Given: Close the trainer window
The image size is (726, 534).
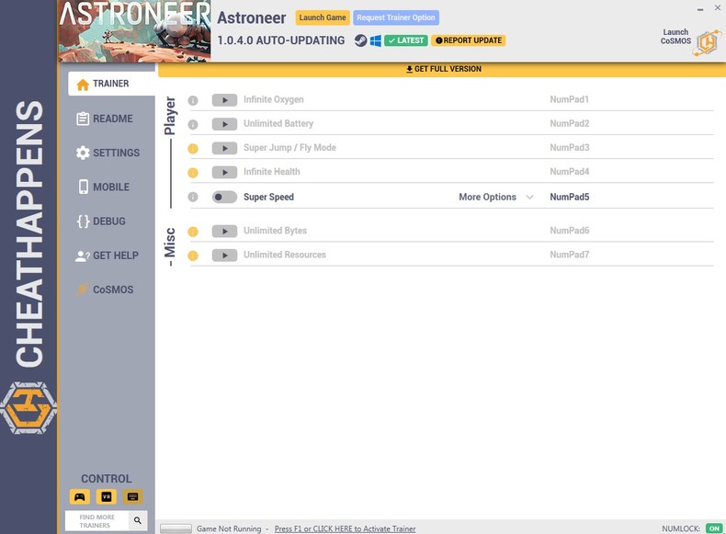Looking at the screenshot, I should [x=717, y=8].
